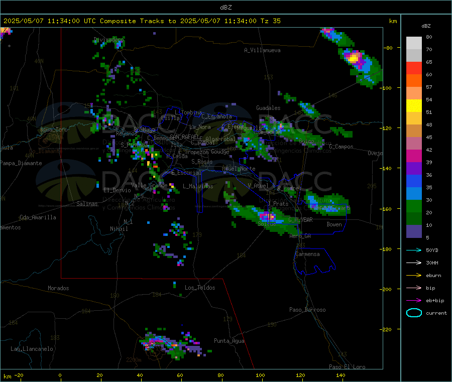The height and width of the screenshot is (382, 452).
Task: Click the Bowen location label
Action: point(334,224)
